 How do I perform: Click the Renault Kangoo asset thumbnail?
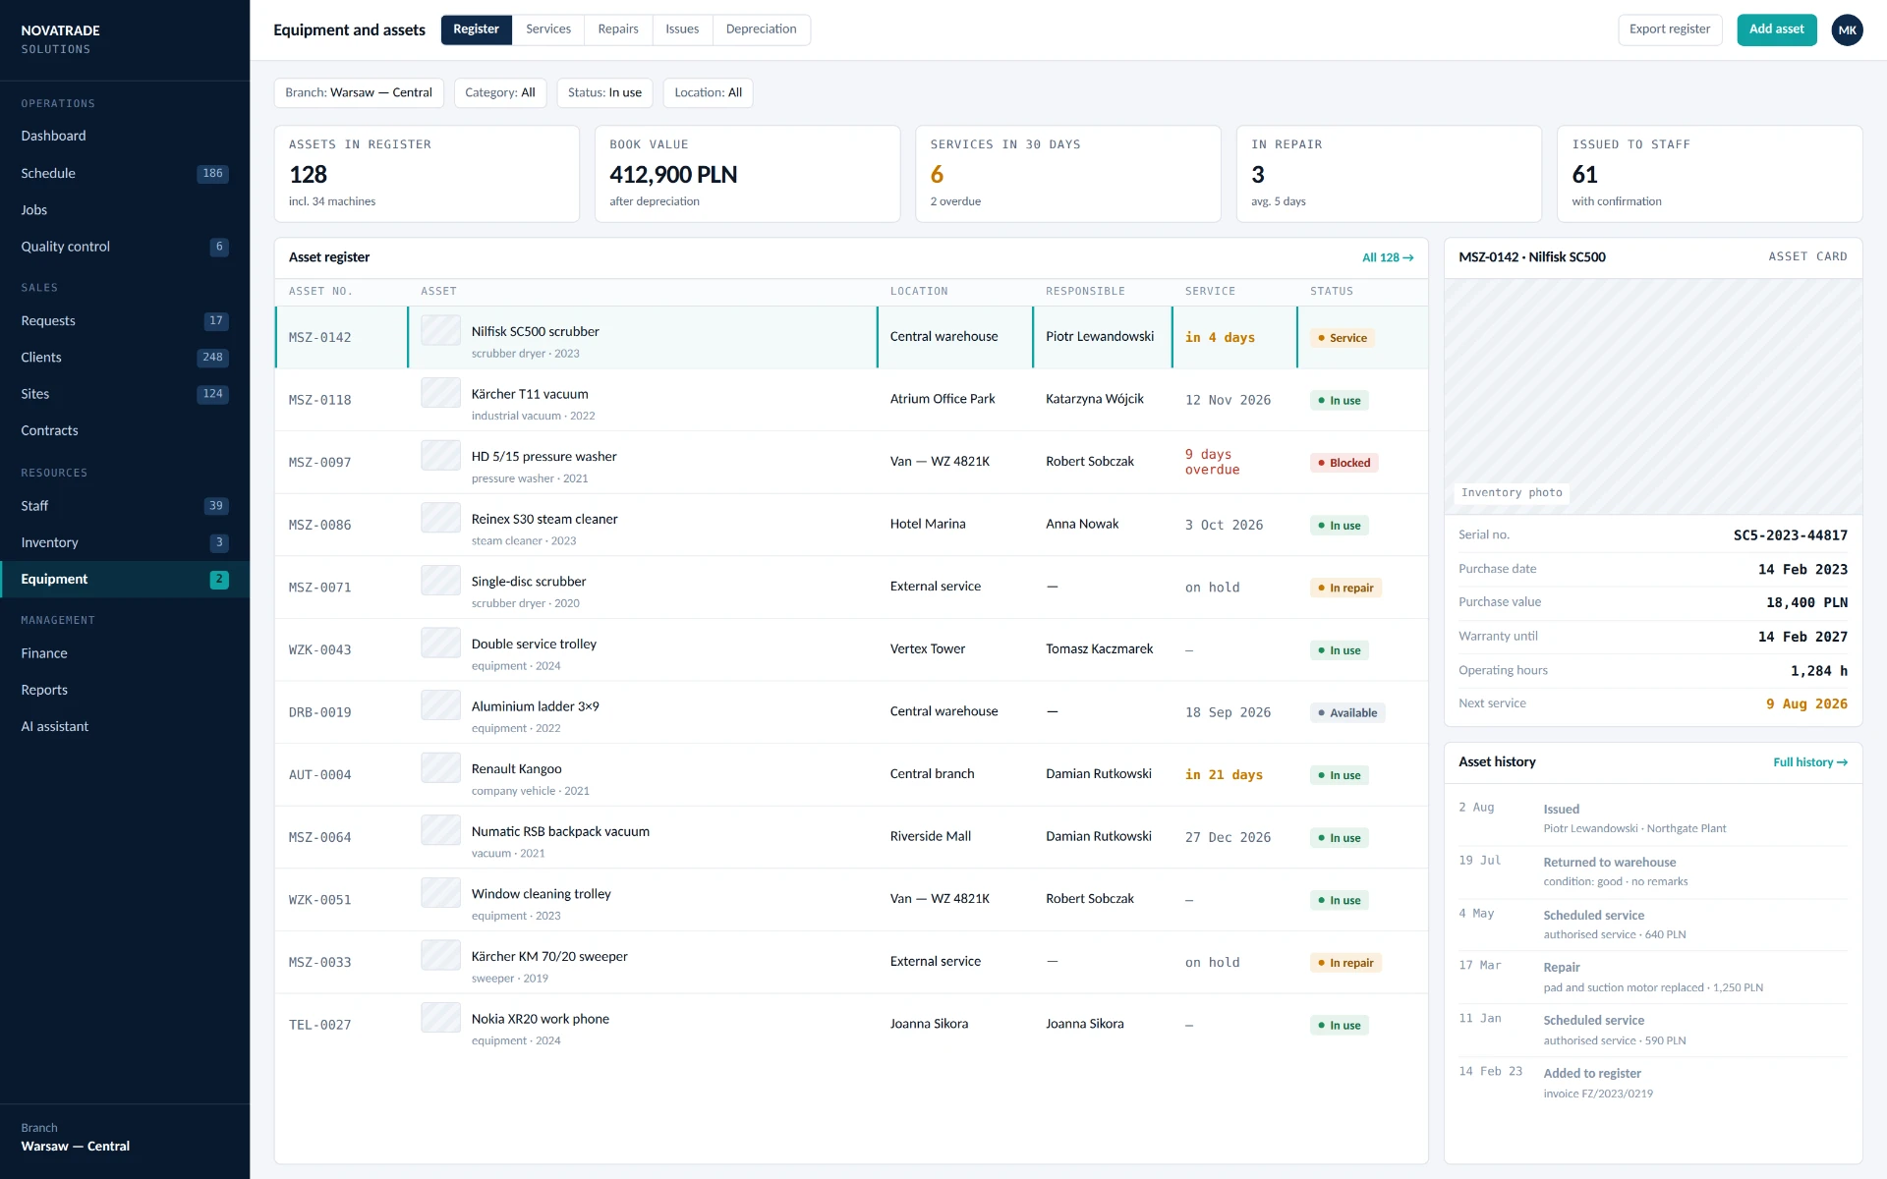click(440, 767)
